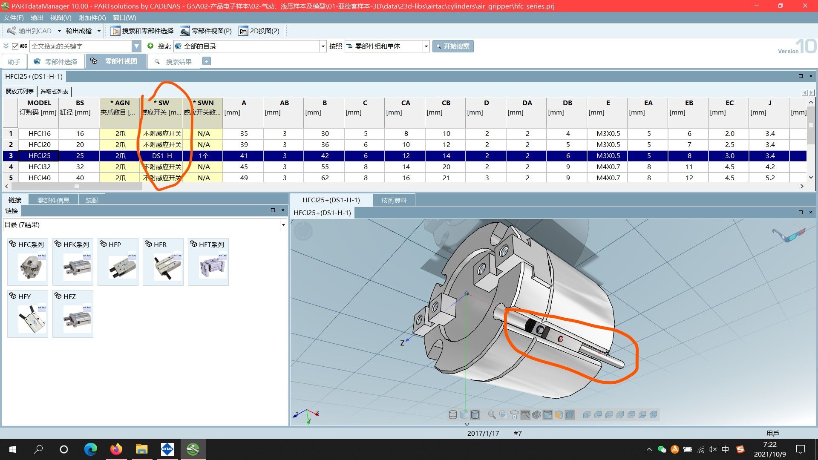Viewport: 818px width, 460px height.
Task: Collapse search bar with double chevron
Action: [6, 46]
